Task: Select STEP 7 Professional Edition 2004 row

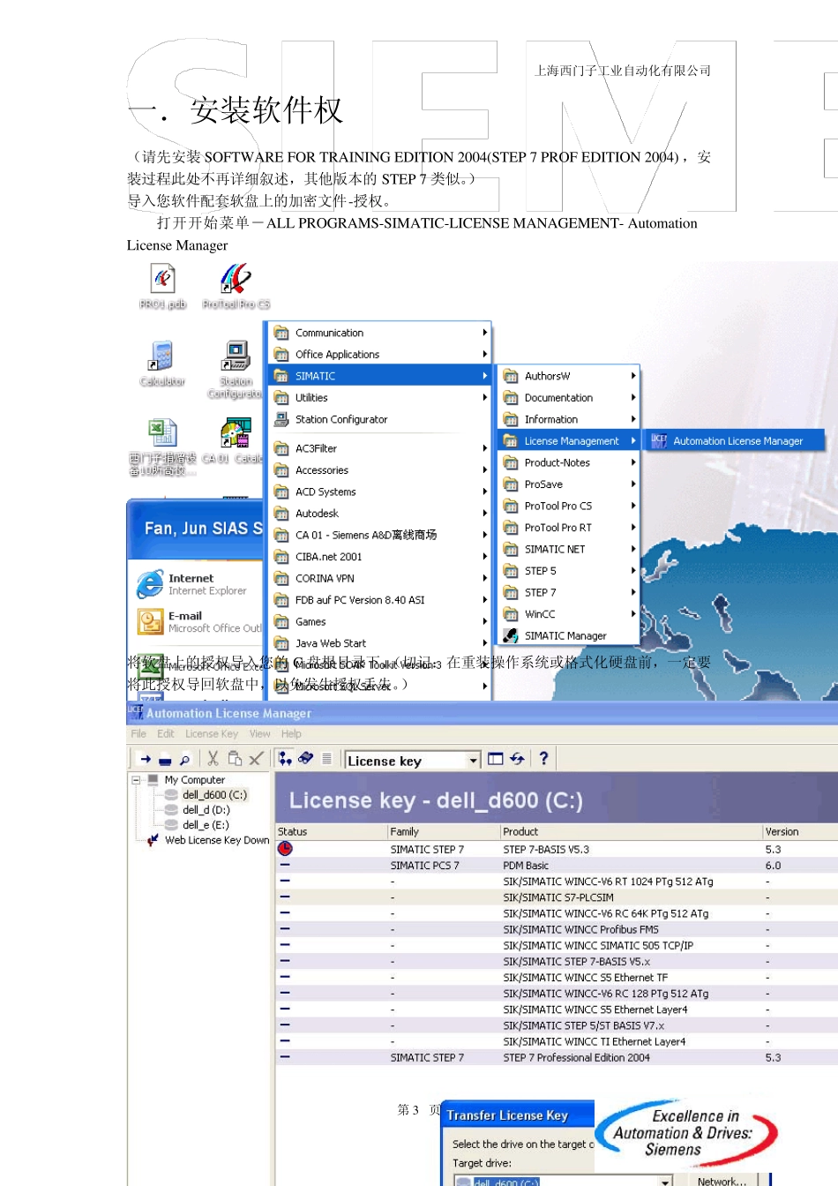Action: click(557, 1057)
